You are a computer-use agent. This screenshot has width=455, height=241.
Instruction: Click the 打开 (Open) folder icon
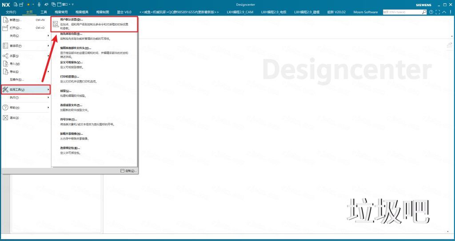[6, 27]
